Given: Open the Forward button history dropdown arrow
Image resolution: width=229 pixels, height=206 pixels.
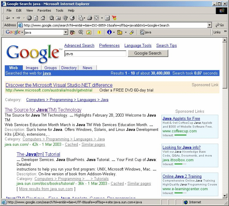Looking at the screenshot, I should [24, 18].
